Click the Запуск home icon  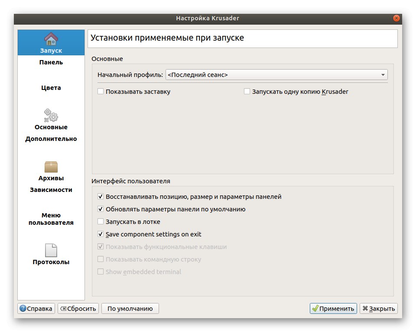[x=51, y=39]
